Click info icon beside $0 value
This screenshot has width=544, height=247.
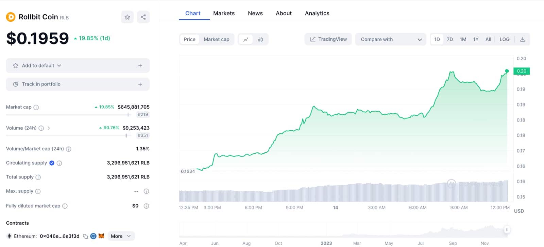146,206
